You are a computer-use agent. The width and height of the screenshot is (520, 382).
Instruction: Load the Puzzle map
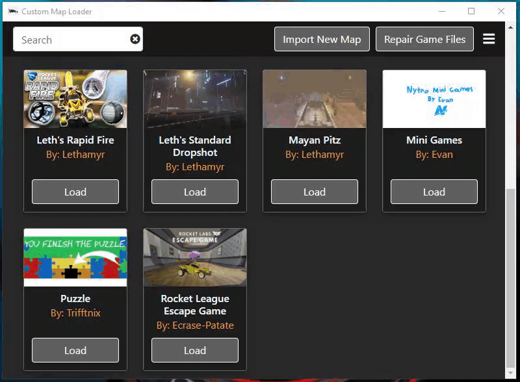(75, 350)
